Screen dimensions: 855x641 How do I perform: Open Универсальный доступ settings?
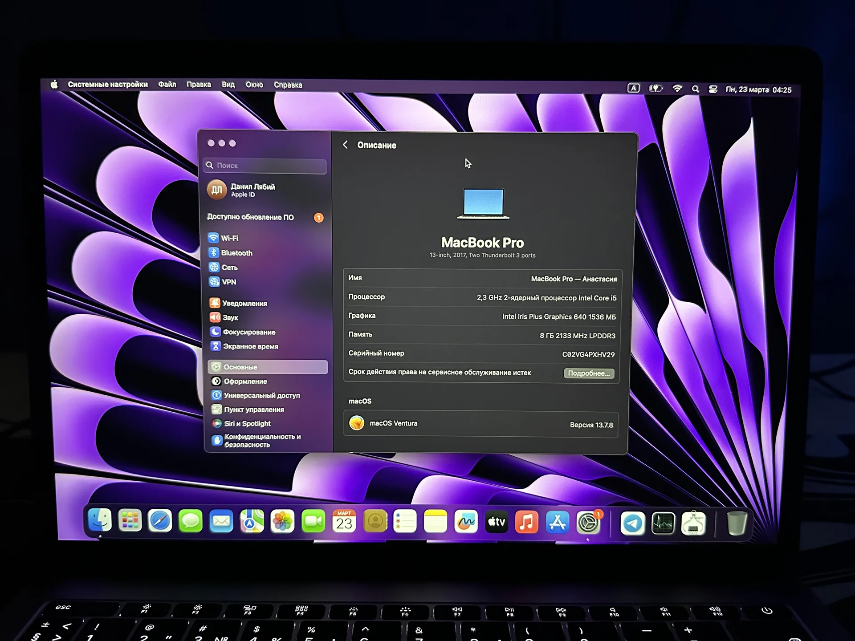[x=256, y=395]
